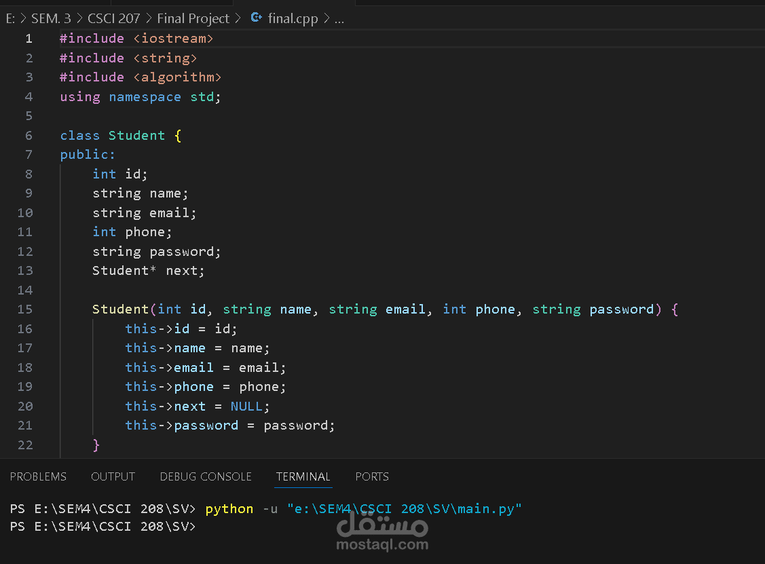
Task: Click the C++ file icon in the breadcrumb
Action: 256,18
